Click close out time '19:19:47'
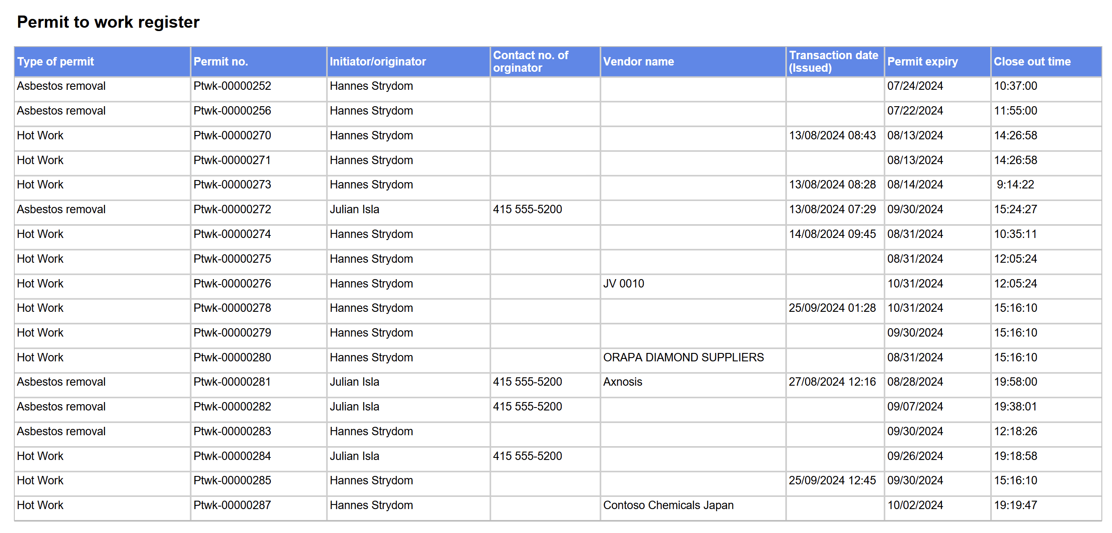 coord(1015,505)
